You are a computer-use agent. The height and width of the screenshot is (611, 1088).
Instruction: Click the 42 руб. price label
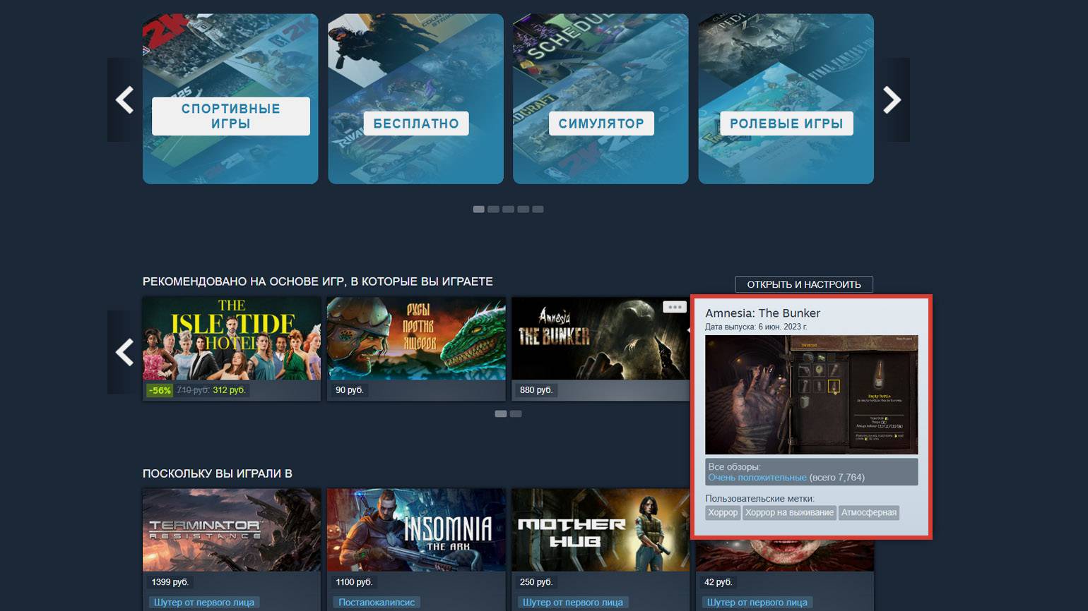pos(719,582)
